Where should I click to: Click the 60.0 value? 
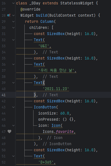tap(65, 113)
